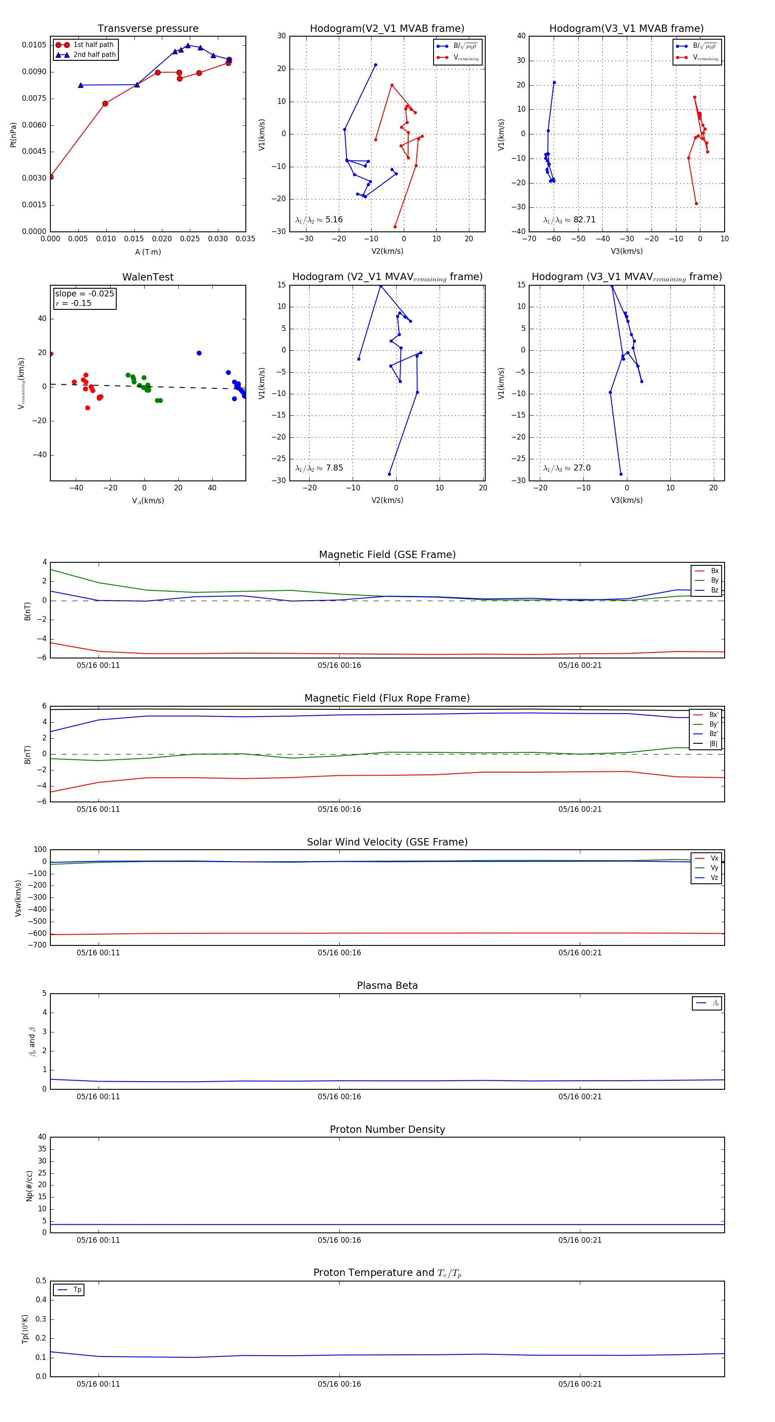775x1422 pixels.
Task: Click "05/16 00:16" tick label under Plasma Beta
Action: tap(339, 1096)
